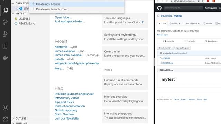Open the Manage gear icon
The image size is (221, 124).
[x=6, y=120]
